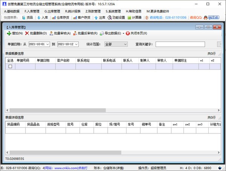Screen dimensions: 226x171
Task: Click the 仓储账本(详情) status link
Action: point(113,168)
